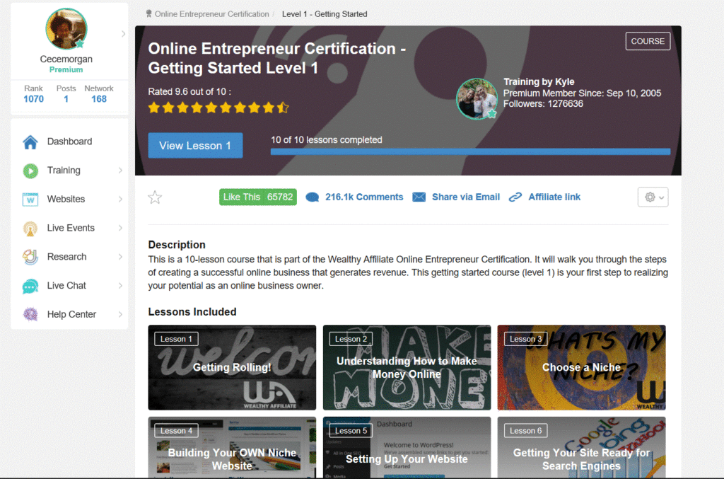This screenshot has width=724, height=479.
Task: Expand the Research submenu chevron
Action: pos(120,257)
